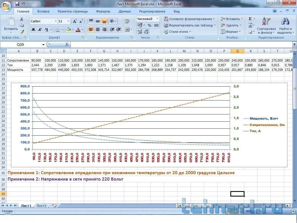Click the Increase Font Size icon
The height and width of the screenshot is (223, 297).
coord(75,21)
